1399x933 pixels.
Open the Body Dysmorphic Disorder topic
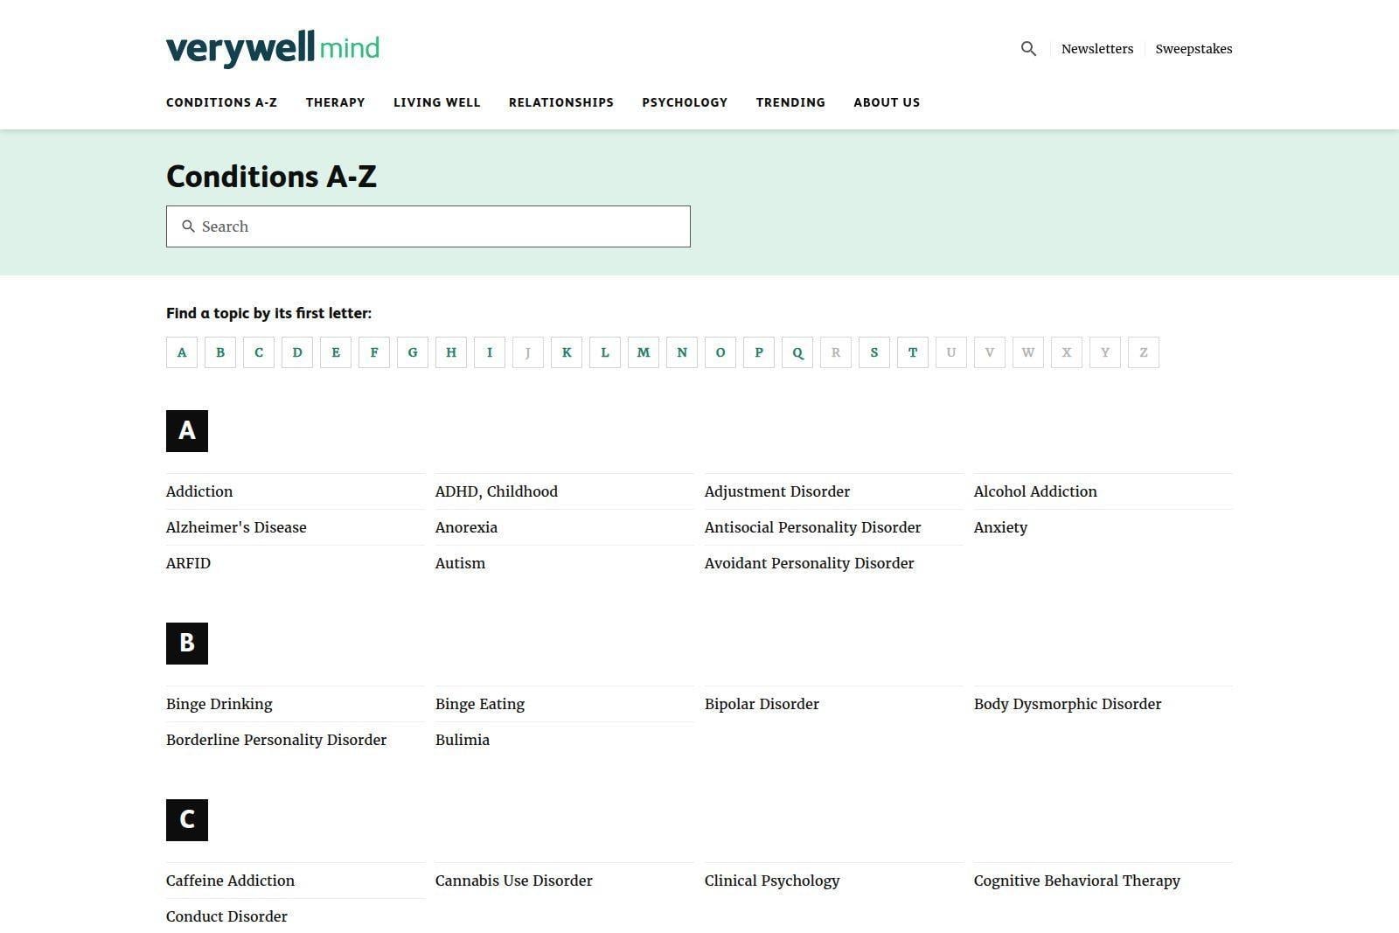1068,704
